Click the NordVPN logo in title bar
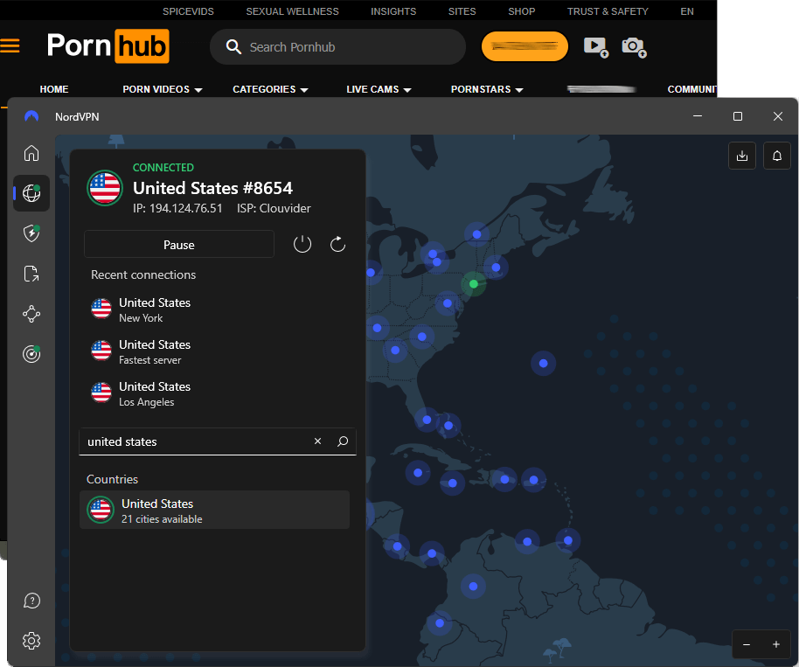This screenshot has width=799, height=667. 31,116
